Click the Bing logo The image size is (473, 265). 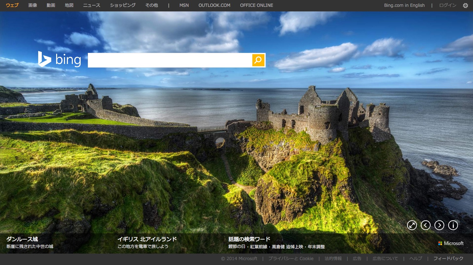[x=60, y=60]
